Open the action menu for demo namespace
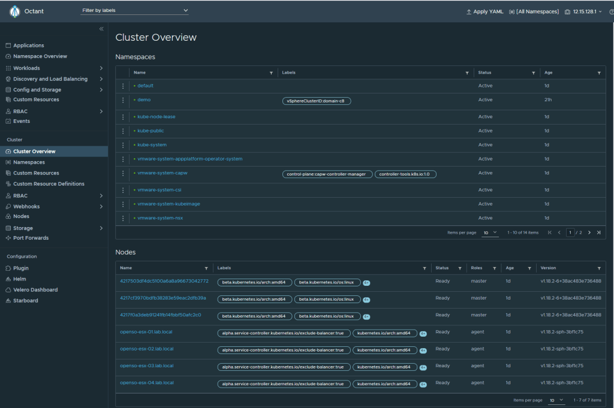This screenshot has height=408, width=614. 123,100
